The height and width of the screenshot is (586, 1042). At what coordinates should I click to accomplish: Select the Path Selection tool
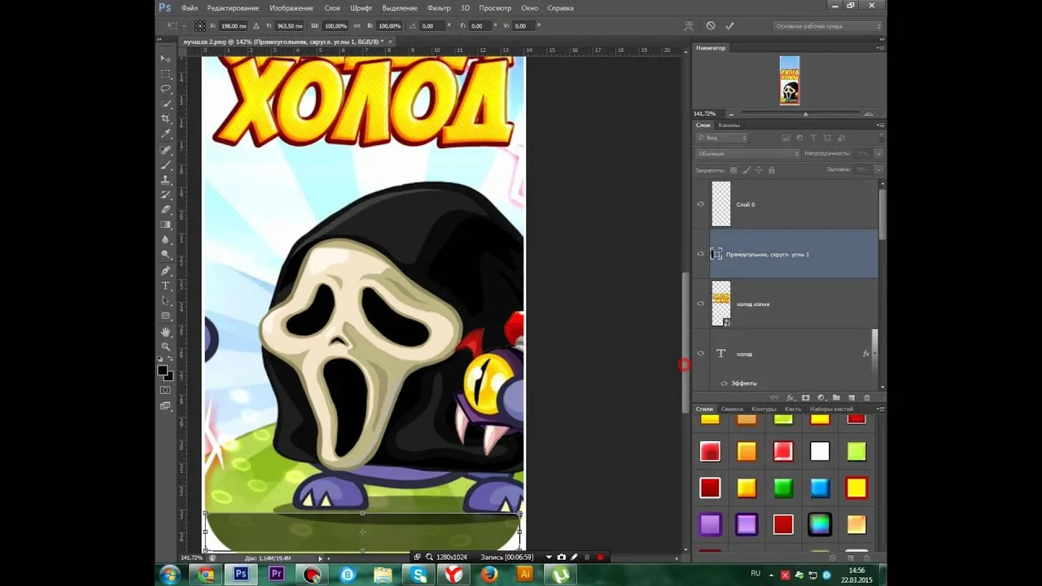point(166,300)
